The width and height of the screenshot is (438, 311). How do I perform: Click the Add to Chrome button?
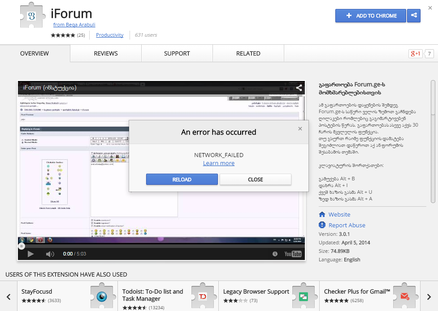371,16
